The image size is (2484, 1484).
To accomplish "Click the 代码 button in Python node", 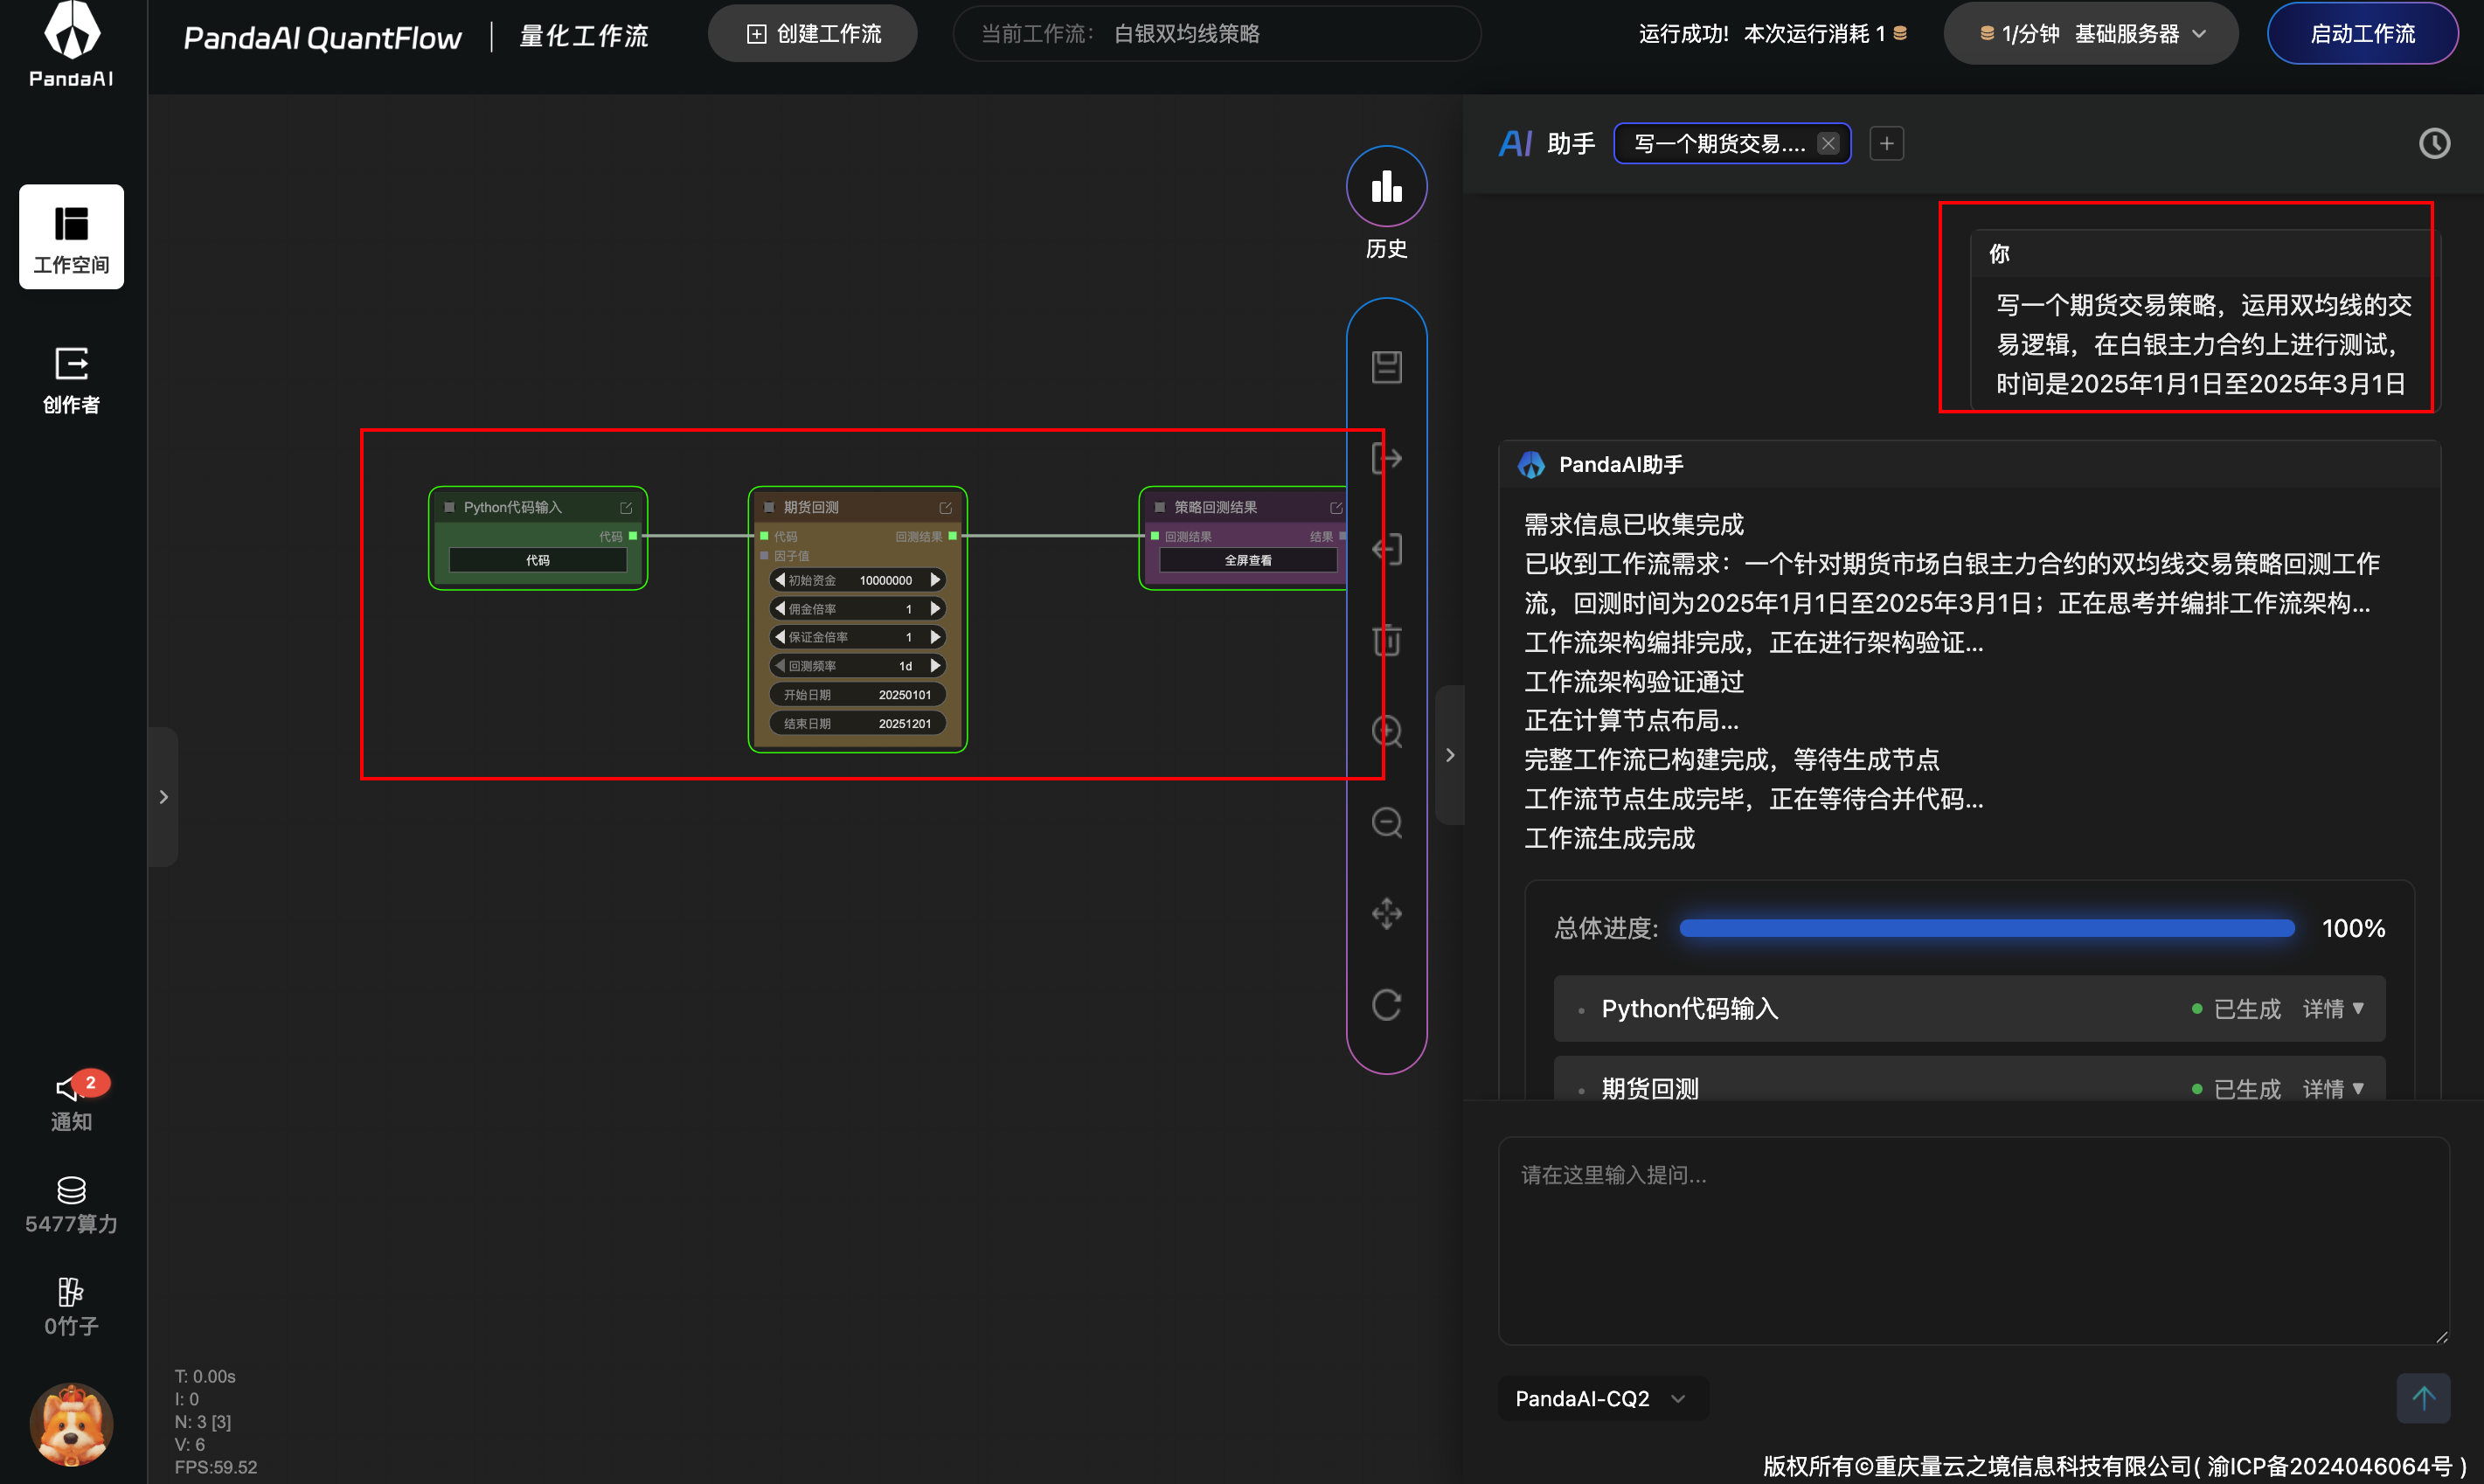I will click(x=538, y=560).
